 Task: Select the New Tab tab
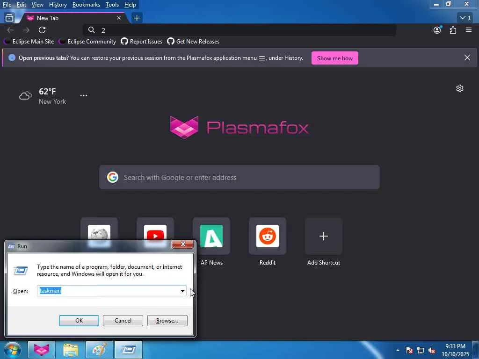coord(73,18)
